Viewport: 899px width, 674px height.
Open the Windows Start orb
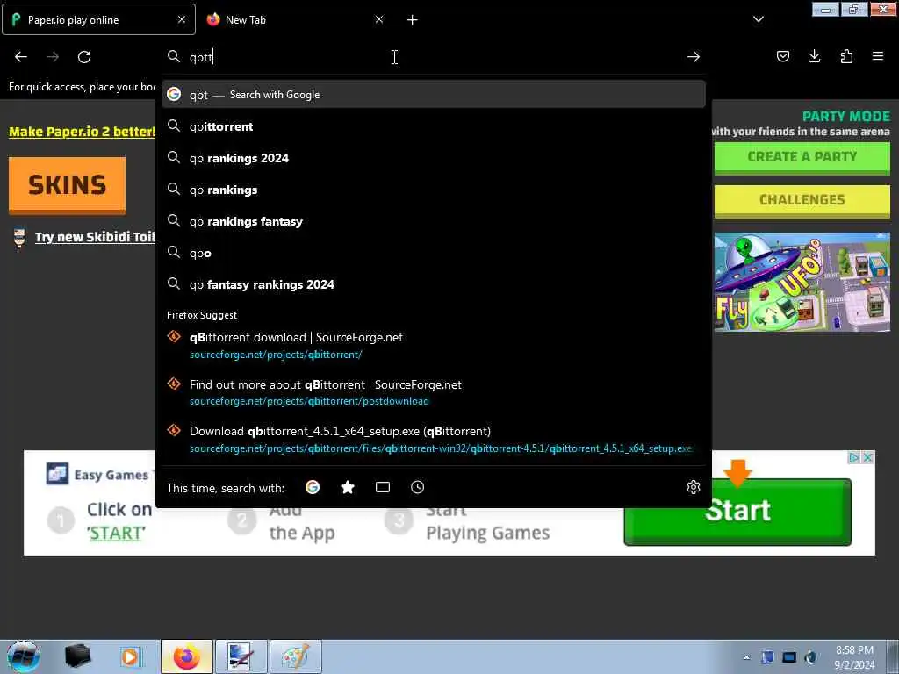[x=23, y=656]
